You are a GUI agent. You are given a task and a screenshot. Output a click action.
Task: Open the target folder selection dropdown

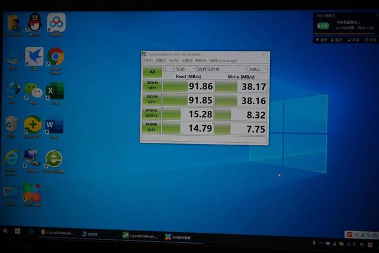(x=223, y=69)
